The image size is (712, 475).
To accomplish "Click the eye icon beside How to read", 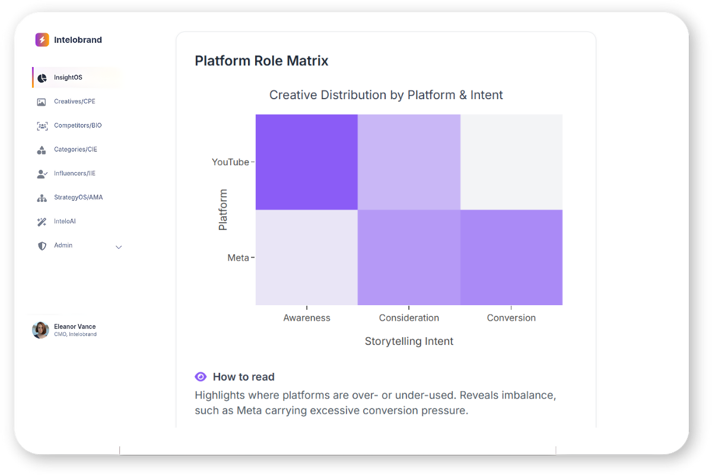I will (x=201, y=376).
